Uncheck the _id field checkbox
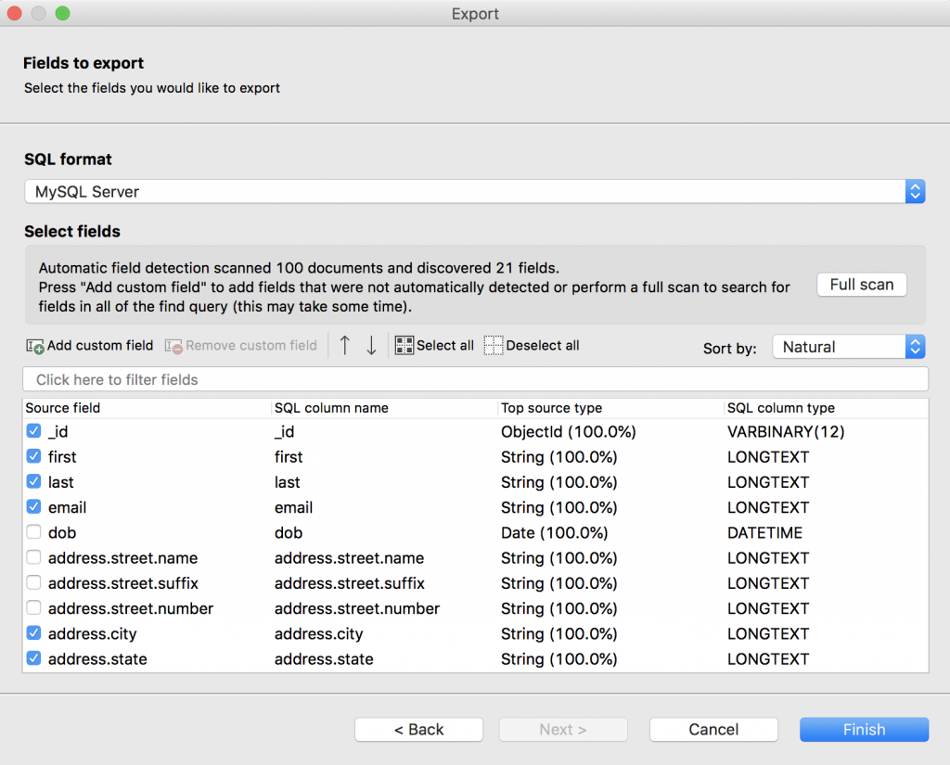Screen dimensions: 950x765 [34, 431]
